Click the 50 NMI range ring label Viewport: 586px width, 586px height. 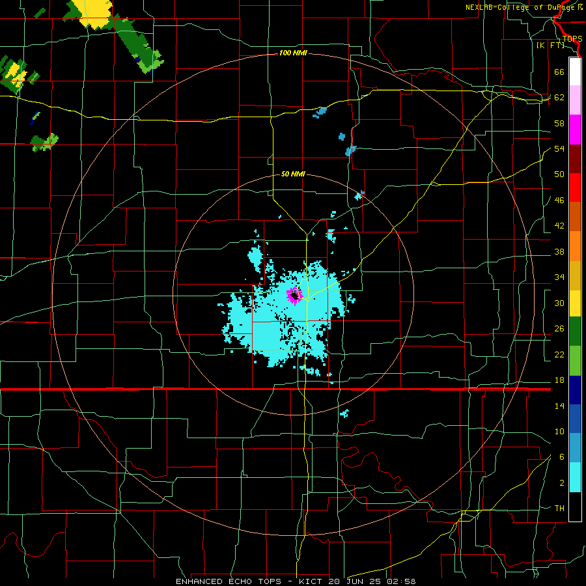point(293,174)
